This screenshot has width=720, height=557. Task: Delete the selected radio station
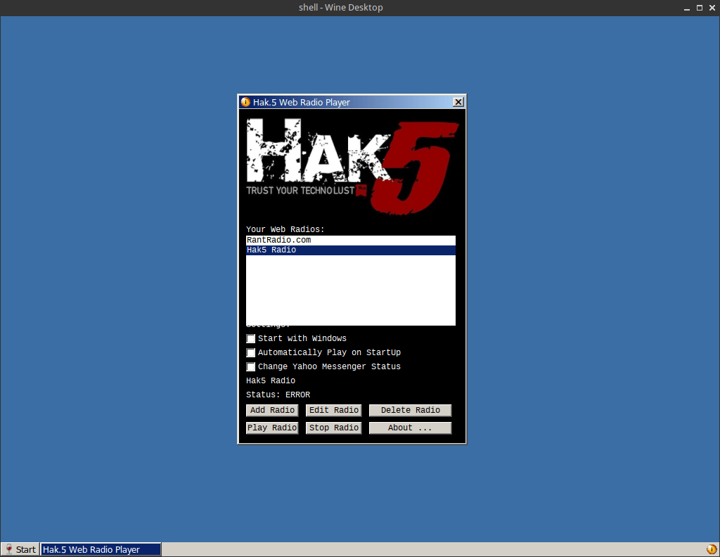click(410, 410)
